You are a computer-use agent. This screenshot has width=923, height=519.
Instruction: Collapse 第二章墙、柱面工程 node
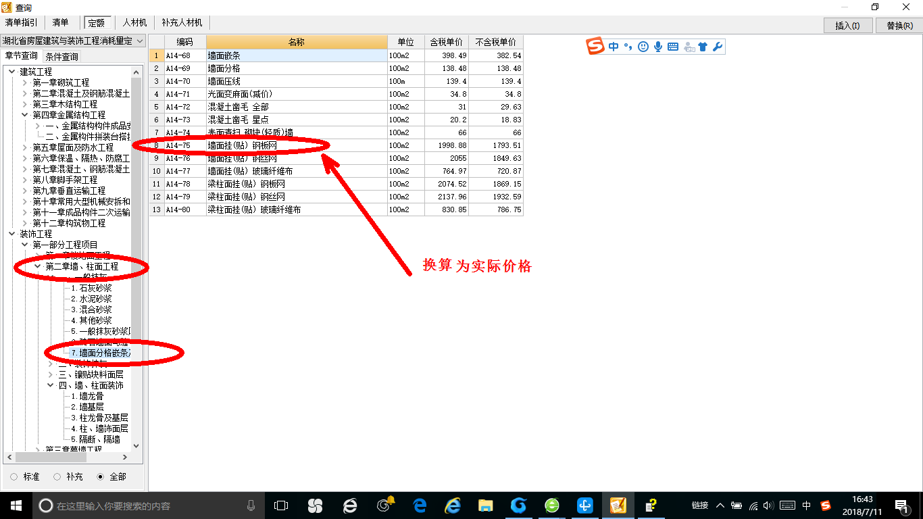(x=38, y=266)
